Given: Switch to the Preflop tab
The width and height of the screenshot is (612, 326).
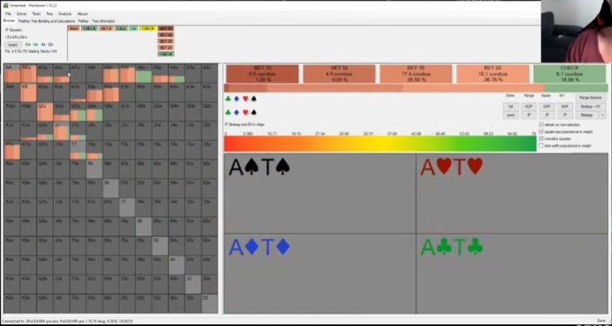Looking at the screenshot, I should (x=83, y=21).
